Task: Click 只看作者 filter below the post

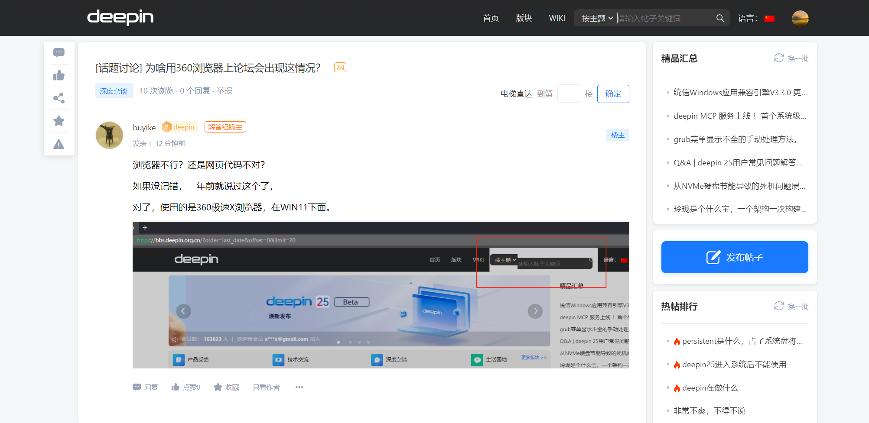Action: 266,387
